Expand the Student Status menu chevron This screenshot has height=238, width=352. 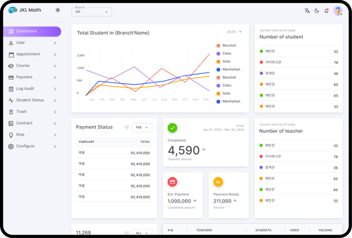pos(55,100)
